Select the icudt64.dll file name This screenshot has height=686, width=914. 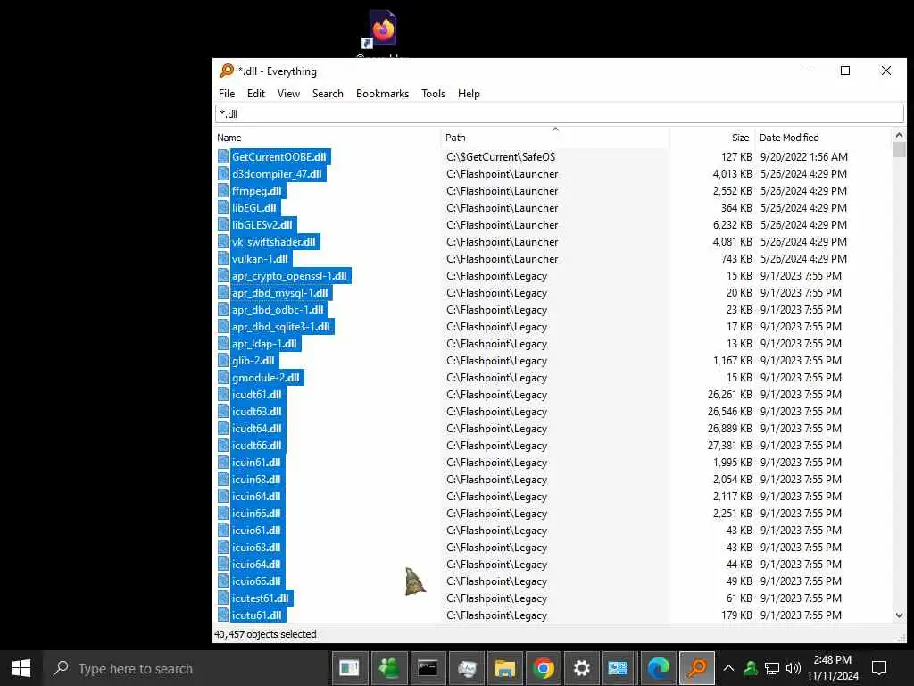(x=256, y=428)
